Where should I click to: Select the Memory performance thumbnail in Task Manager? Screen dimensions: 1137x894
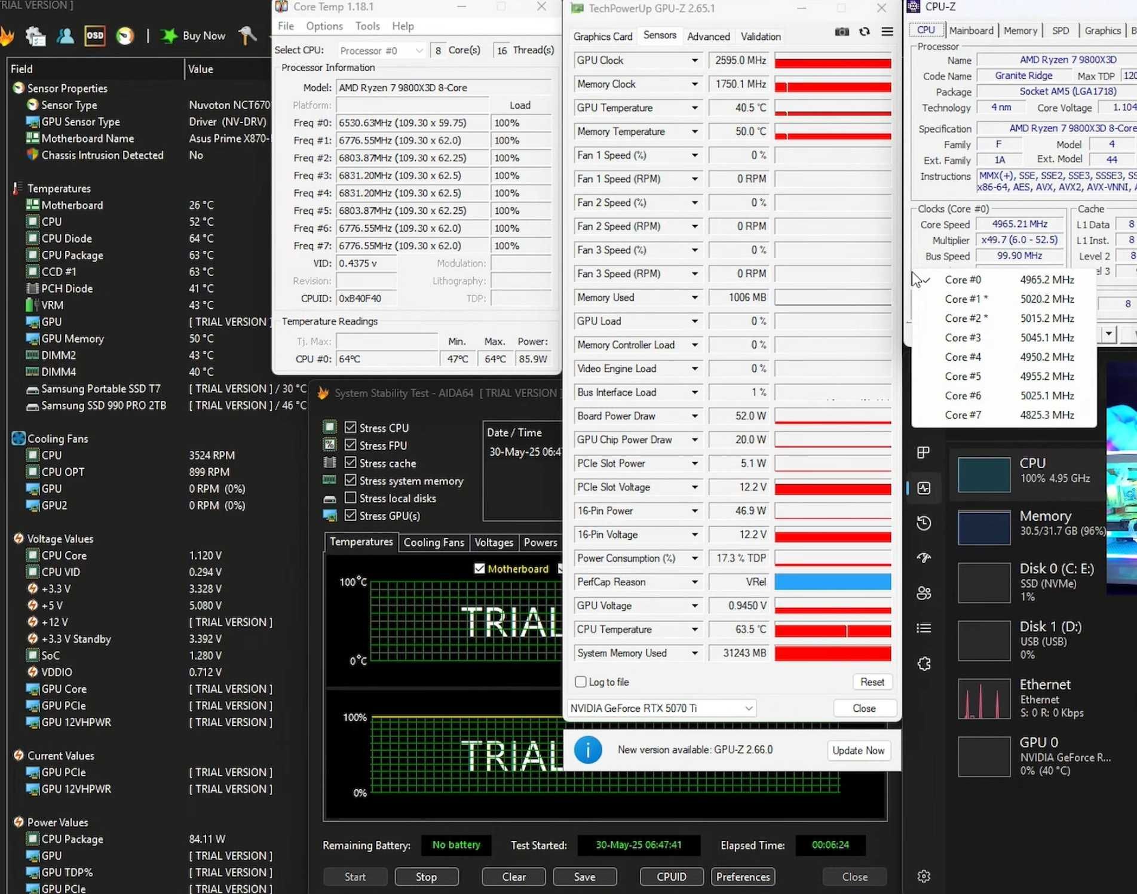(984, 527)
